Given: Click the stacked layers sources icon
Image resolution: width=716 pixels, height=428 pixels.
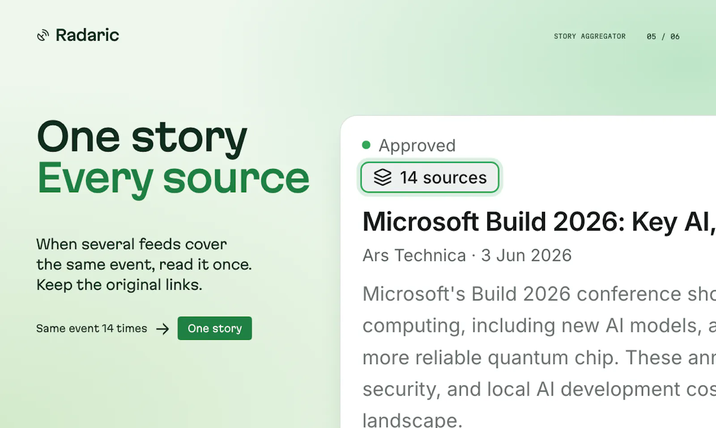Looking at the screenshot, I should (383, 178).
